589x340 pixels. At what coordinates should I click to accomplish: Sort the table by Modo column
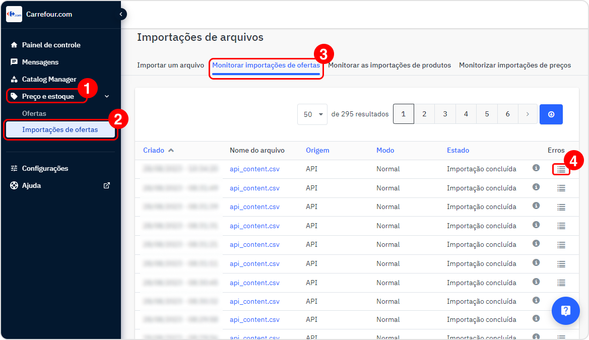pyautogui.click(x=385, y=150)
